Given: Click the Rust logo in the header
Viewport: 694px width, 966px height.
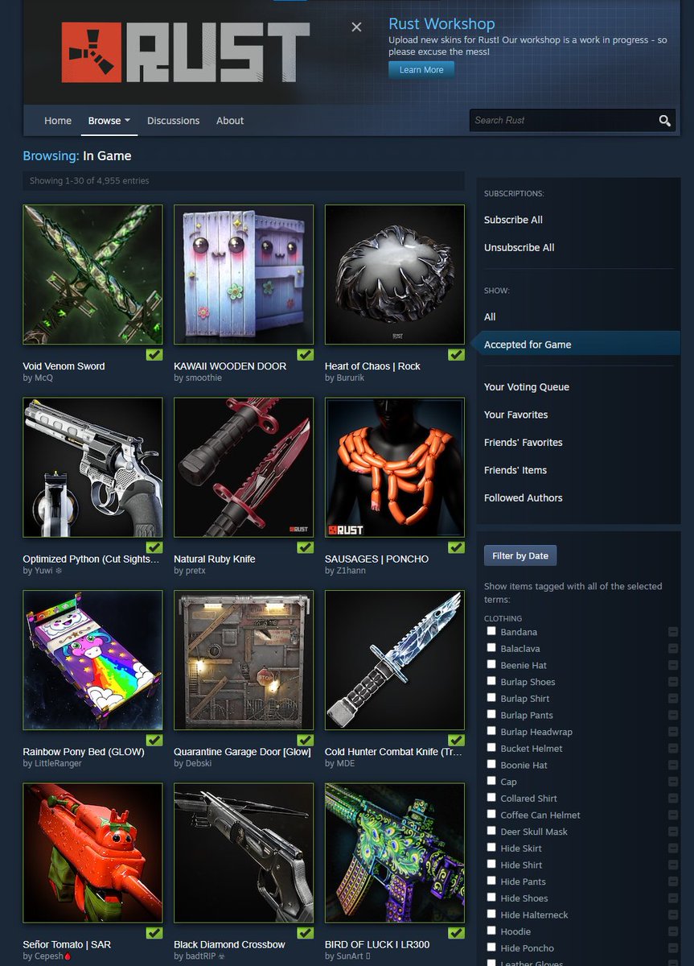Looking at the screenshot, I should [185, 52].
